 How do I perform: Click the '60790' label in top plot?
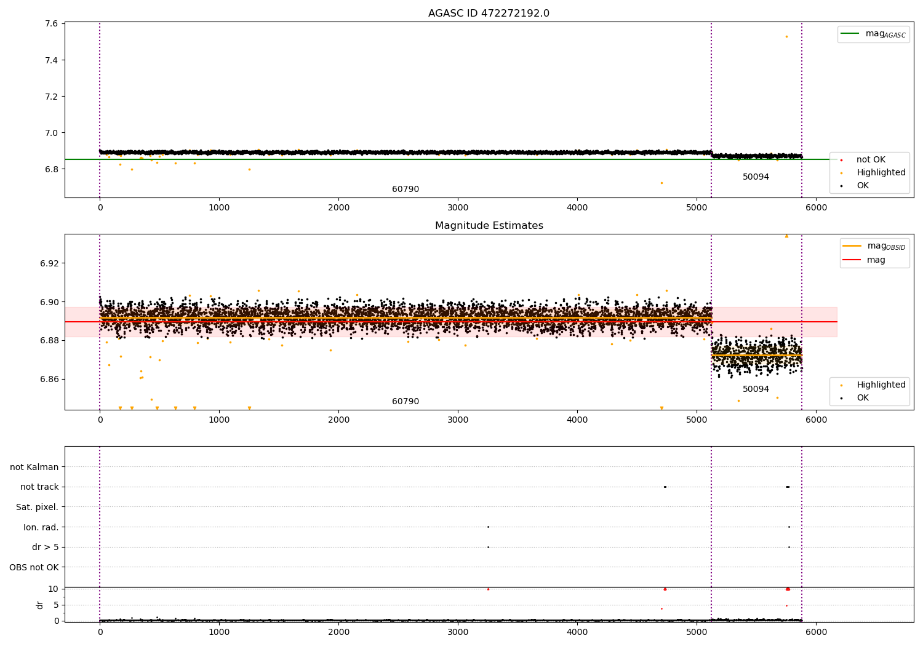pos(406,189)
